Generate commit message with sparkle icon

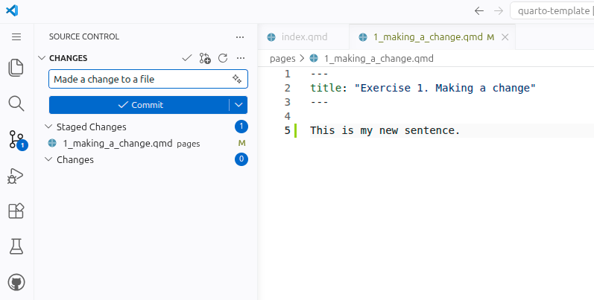[237, 79]
